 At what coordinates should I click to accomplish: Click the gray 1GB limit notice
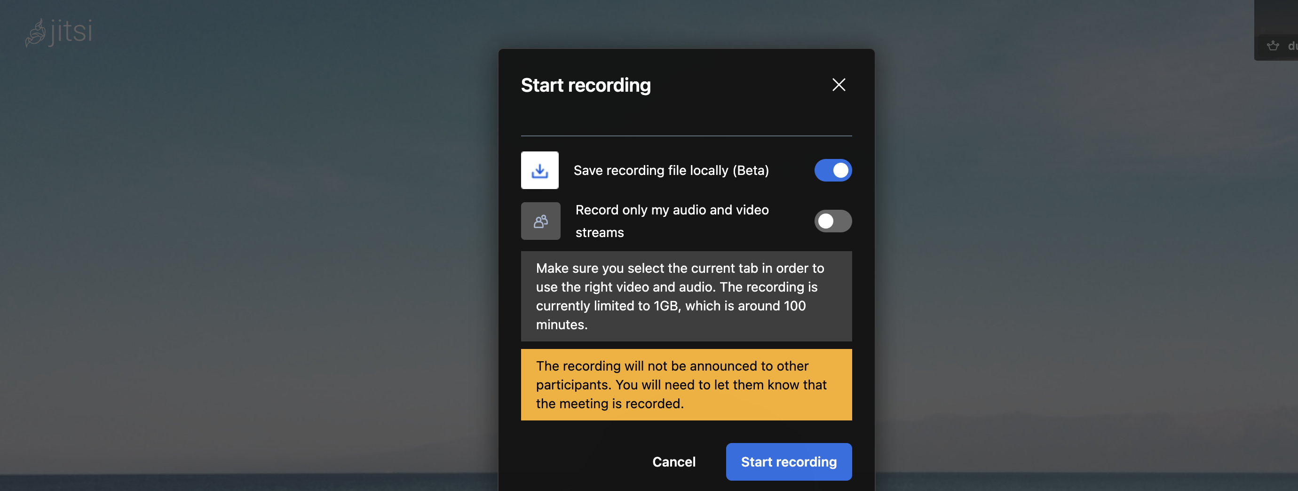point(686,296)
